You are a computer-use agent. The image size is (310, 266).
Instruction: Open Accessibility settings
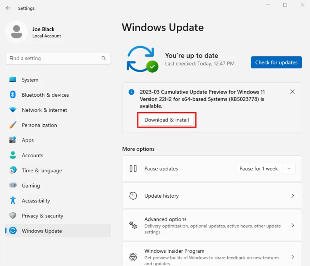58,200
